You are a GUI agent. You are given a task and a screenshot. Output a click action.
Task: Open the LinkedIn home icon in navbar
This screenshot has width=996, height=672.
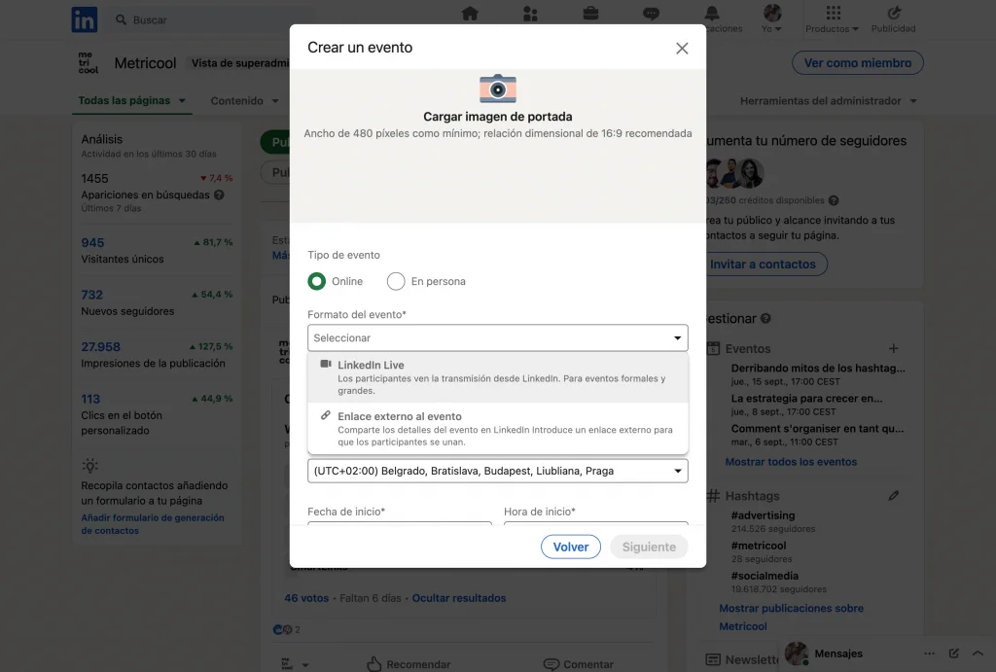(470, 14)
